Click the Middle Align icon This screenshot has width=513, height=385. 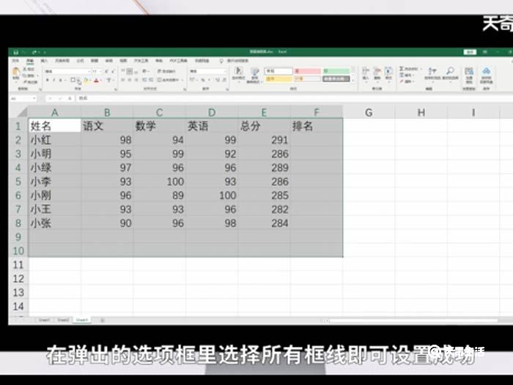[130, 71]
